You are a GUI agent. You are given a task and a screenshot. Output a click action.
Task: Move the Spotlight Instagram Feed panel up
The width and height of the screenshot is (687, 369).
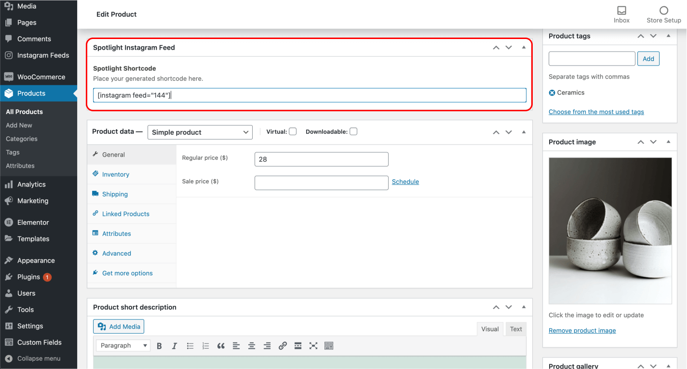click(x=496, y=48)
